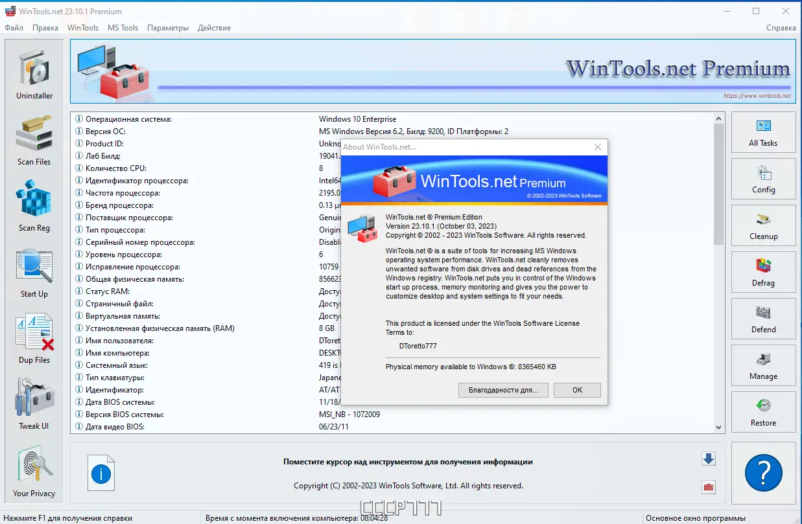Click the scrollbar up arrow in info list

point(718,119)
